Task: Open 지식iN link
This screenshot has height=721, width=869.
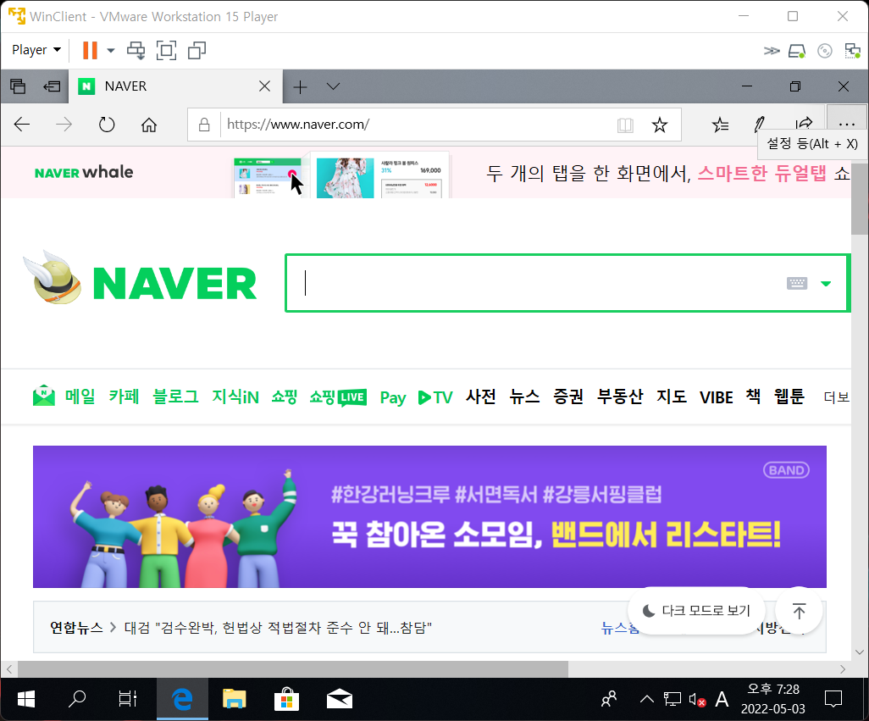Action: click(x=235, y=397)
